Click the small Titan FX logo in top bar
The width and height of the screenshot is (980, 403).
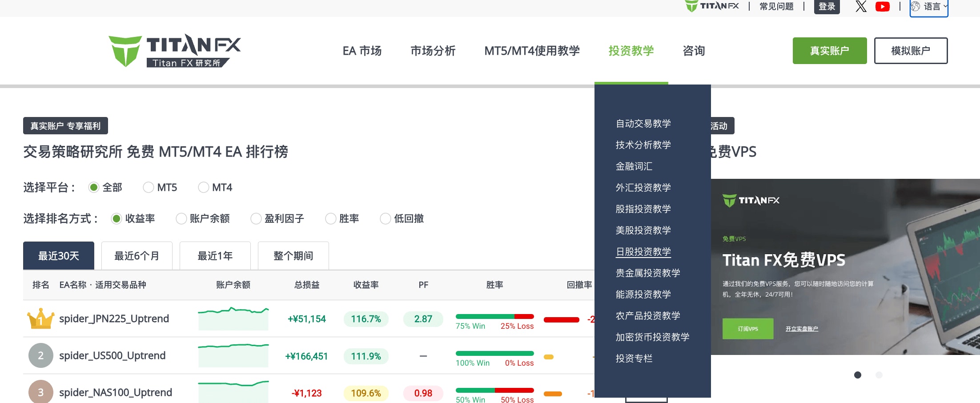712,6
